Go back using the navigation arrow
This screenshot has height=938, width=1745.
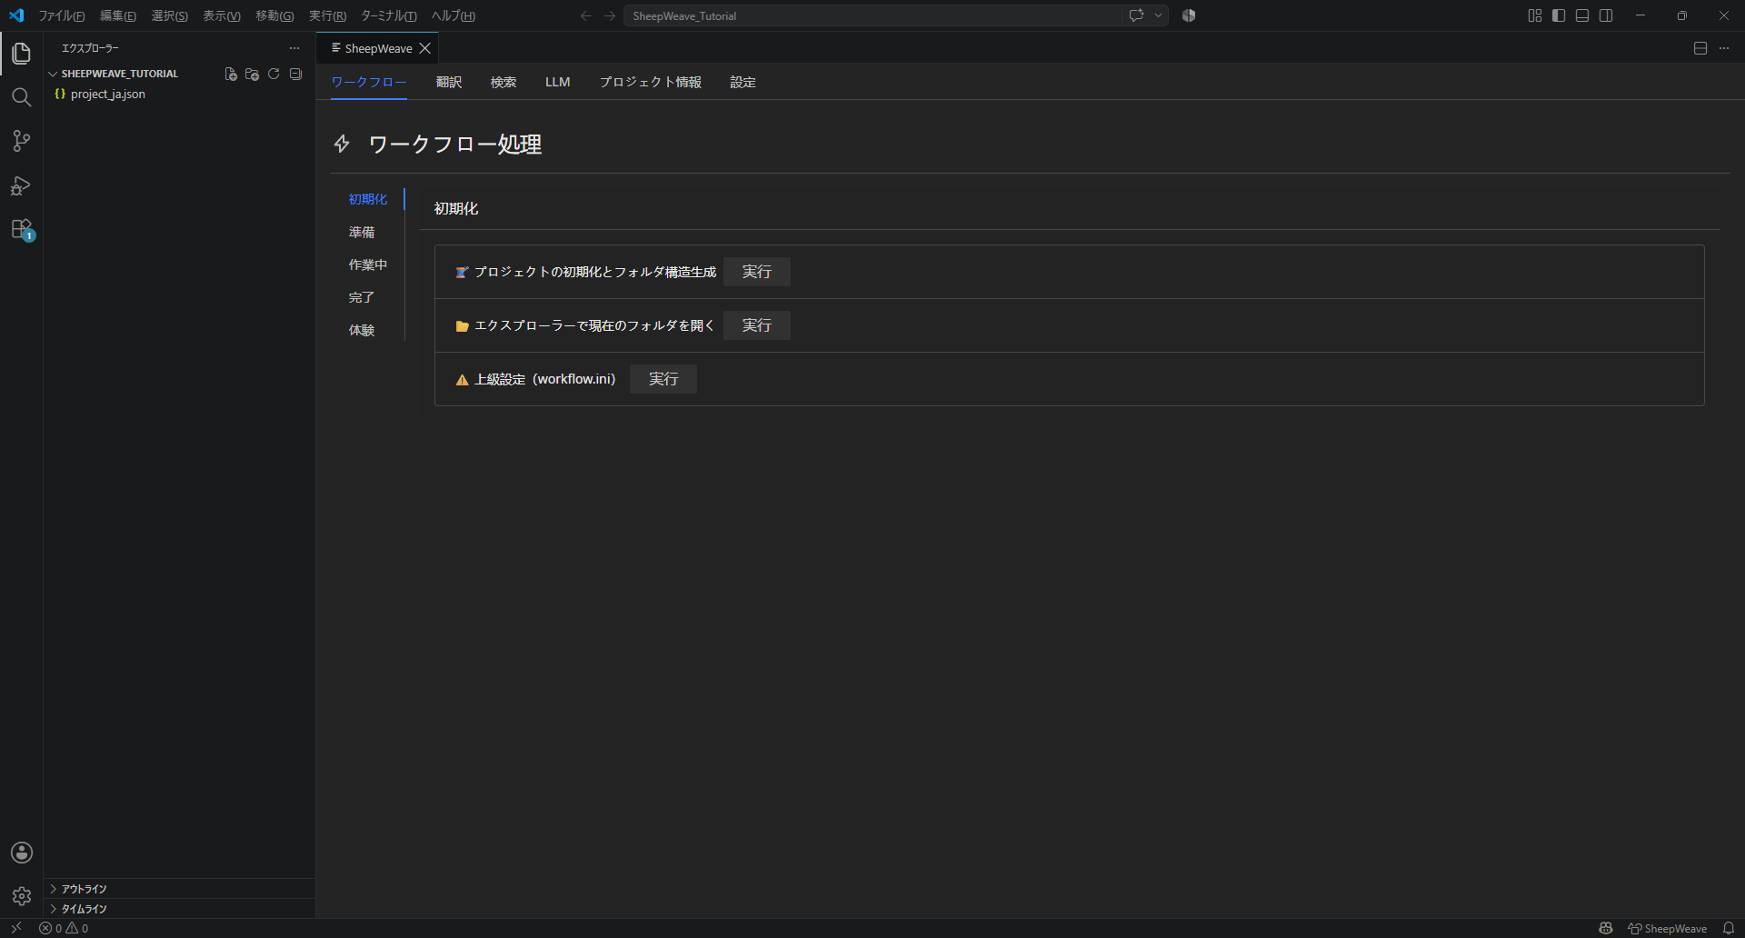point(586,15)
